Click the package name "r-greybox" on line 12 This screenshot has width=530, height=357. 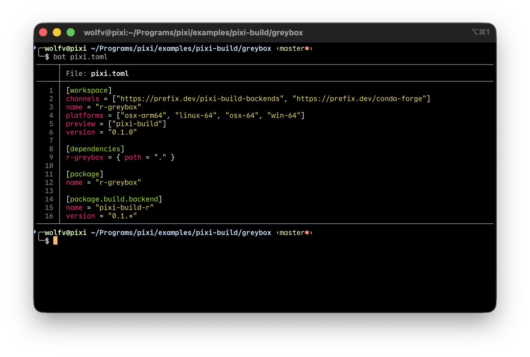[118, 183]
